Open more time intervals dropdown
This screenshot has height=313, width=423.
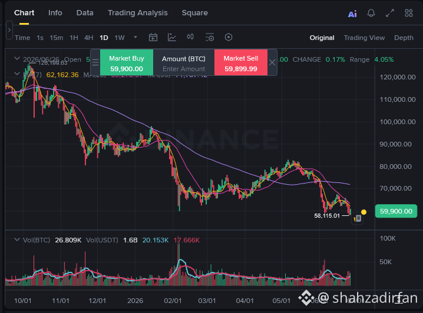(136, 37)
